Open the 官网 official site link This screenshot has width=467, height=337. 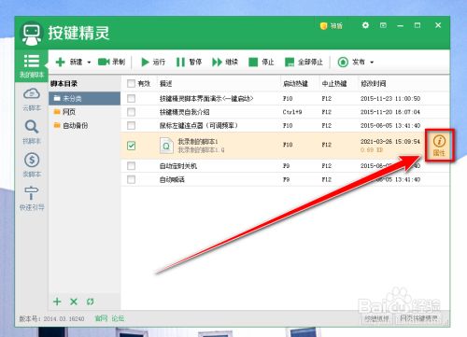101,318
